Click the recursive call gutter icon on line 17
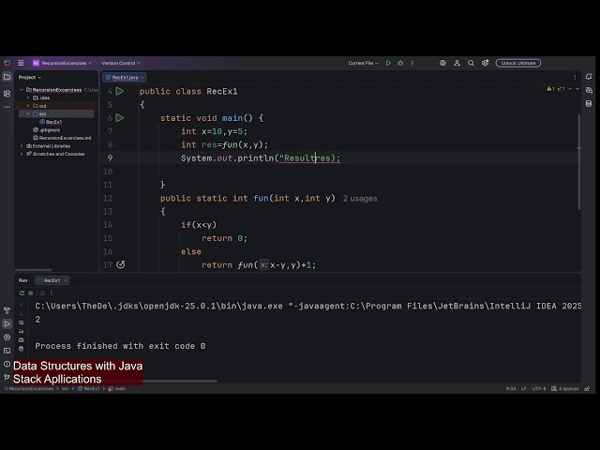 (121, 264)
